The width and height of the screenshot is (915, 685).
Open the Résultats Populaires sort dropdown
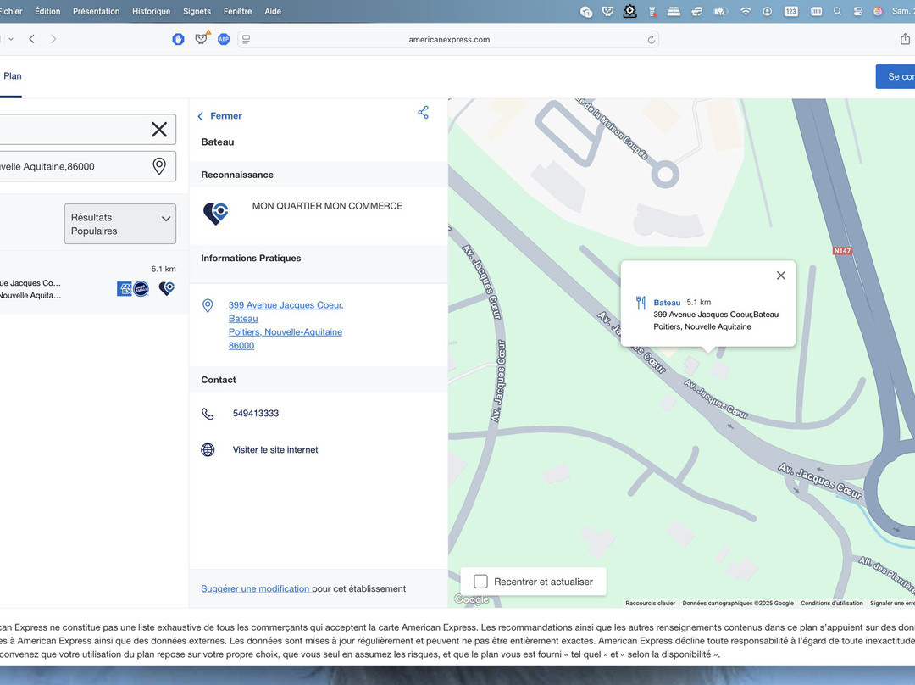[120, 224]
